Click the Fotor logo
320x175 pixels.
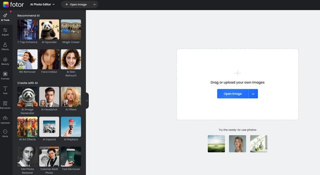point(12,5)
